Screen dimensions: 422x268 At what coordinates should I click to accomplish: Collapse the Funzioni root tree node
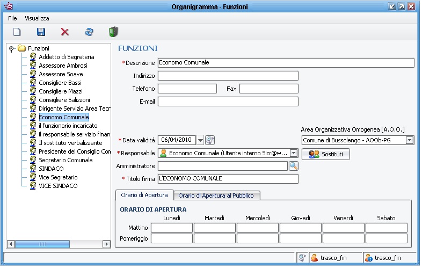tap(12, 49)
